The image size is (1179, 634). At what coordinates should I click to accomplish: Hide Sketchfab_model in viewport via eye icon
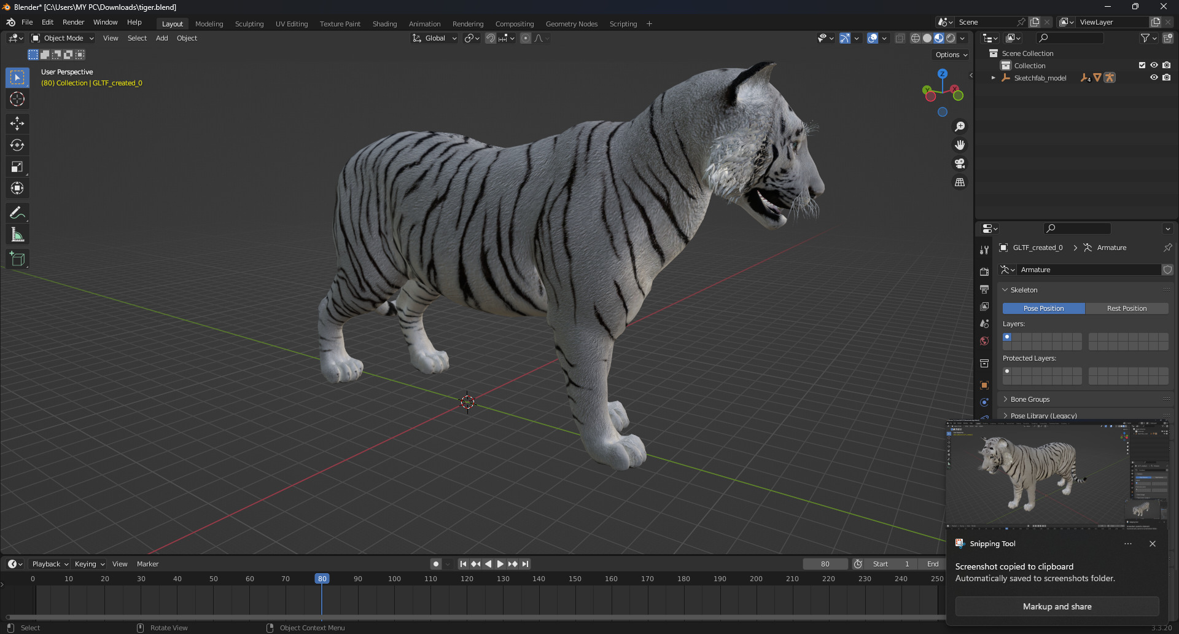[x=1154, y=77]
